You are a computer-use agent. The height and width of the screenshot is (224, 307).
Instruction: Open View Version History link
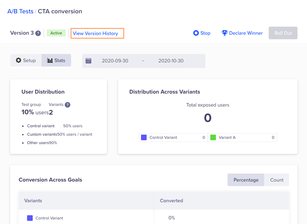tap(95, 33)
